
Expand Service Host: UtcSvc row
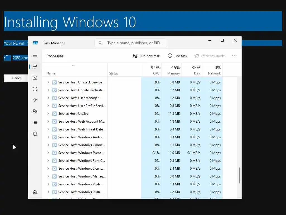(x=48, y=114)
